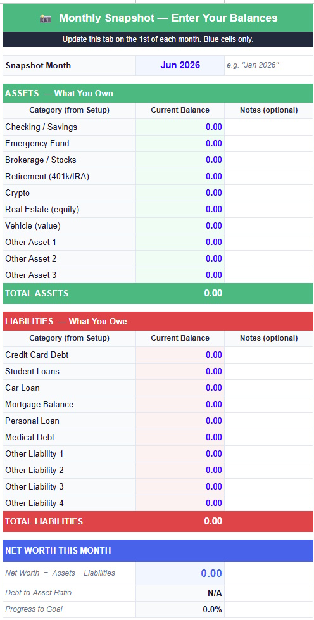Click the Snapshot Month label cell
314x620 pixels.
click(x=69, y=65)
